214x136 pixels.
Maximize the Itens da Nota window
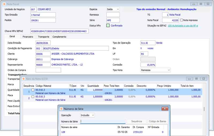coord(196,79)
